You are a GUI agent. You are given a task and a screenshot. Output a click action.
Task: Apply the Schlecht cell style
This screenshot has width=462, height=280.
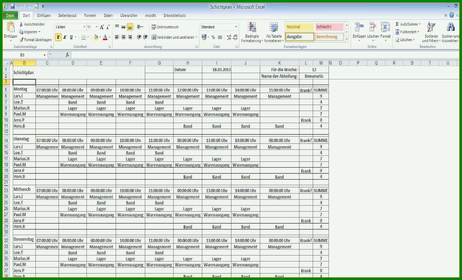pos(329,27)
